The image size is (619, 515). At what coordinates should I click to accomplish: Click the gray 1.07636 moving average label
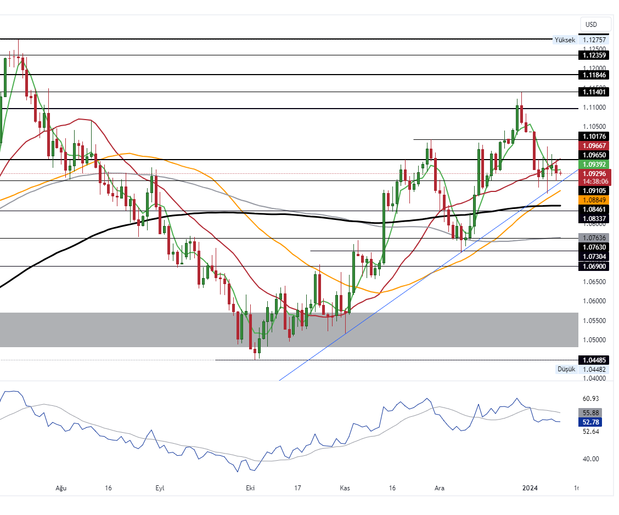595,238
